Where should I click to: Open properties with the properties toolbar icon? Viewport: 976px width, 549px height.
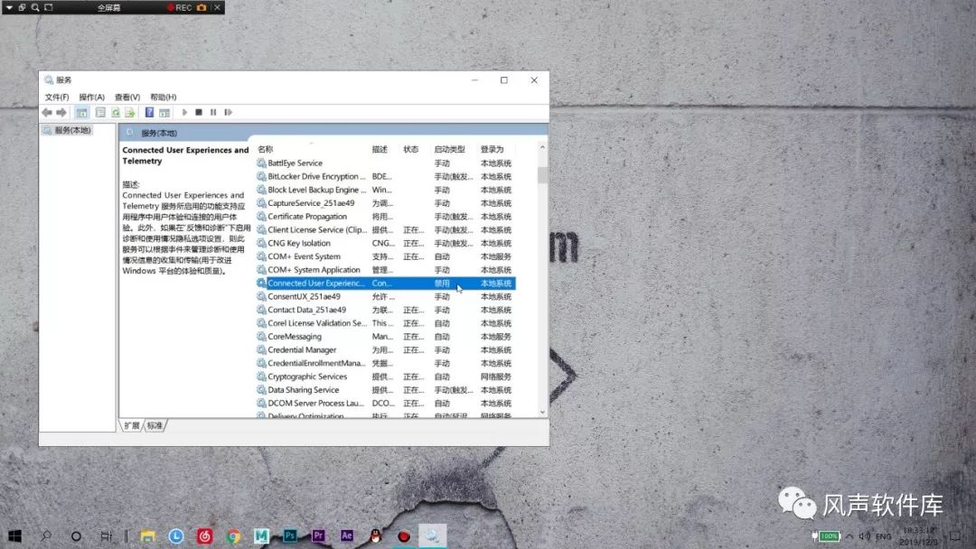tap(99, 112)
